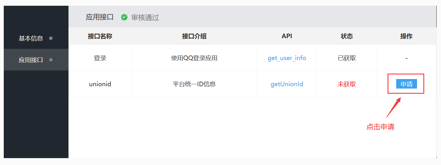The image size is (441, 165).
Task: Open the 基本信息 sidebar tab
Action: pyautogui.click(x=31, y=38)
